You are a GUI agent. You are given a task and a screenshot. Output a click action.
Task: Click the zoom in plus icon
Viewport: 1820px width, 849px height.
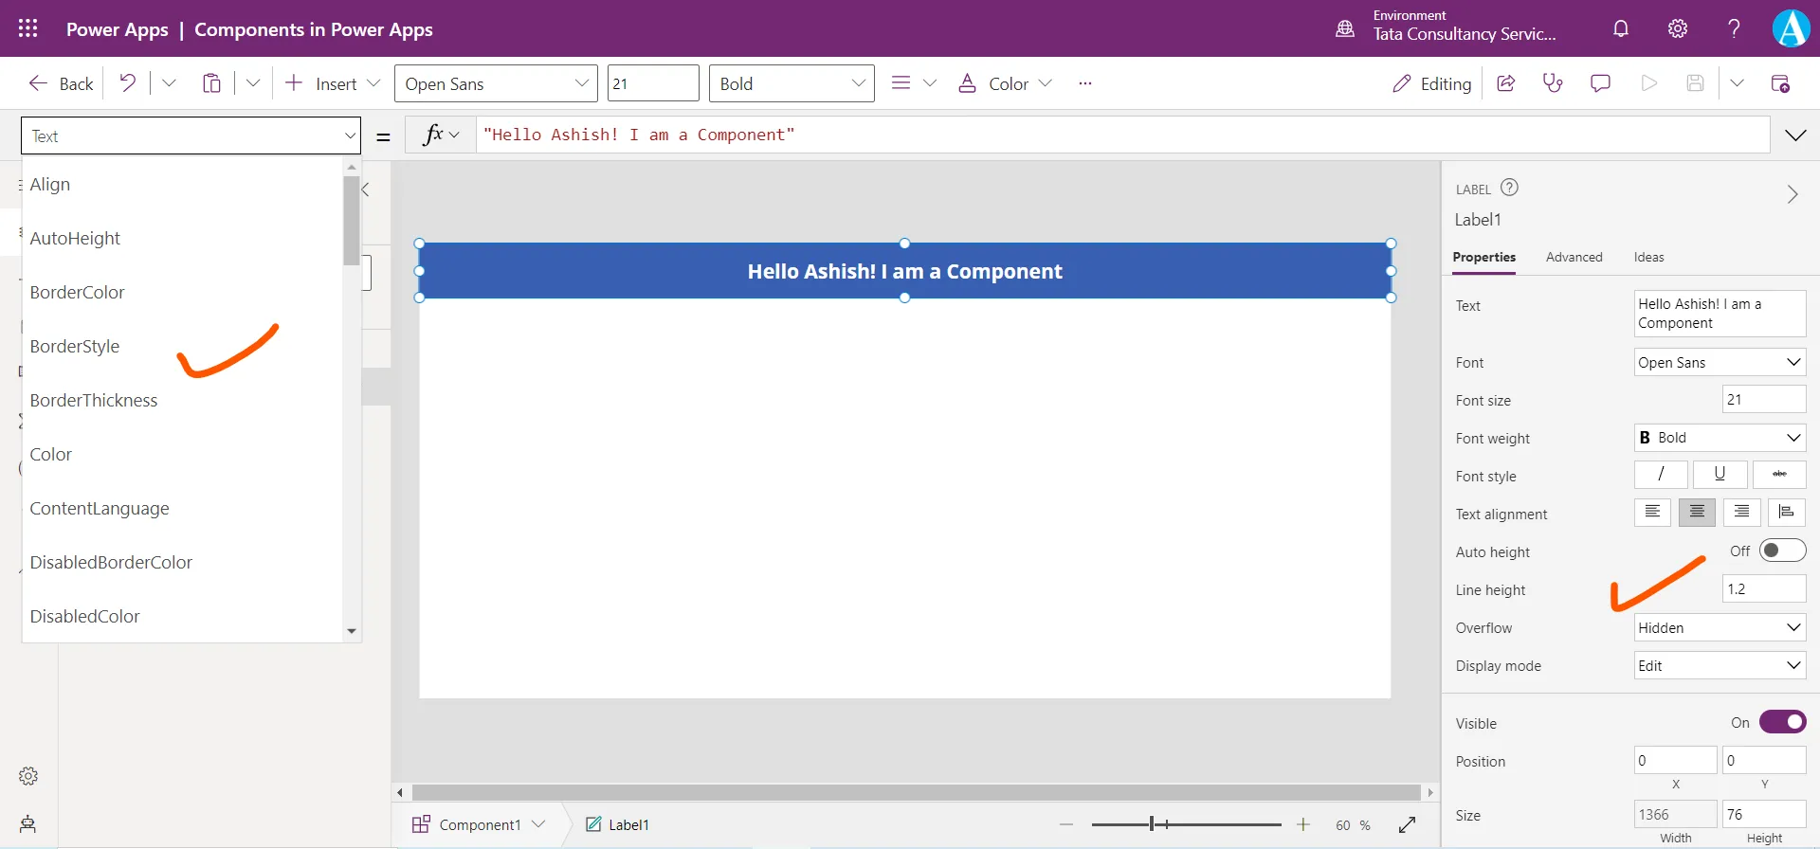(x=1303, y=825)
